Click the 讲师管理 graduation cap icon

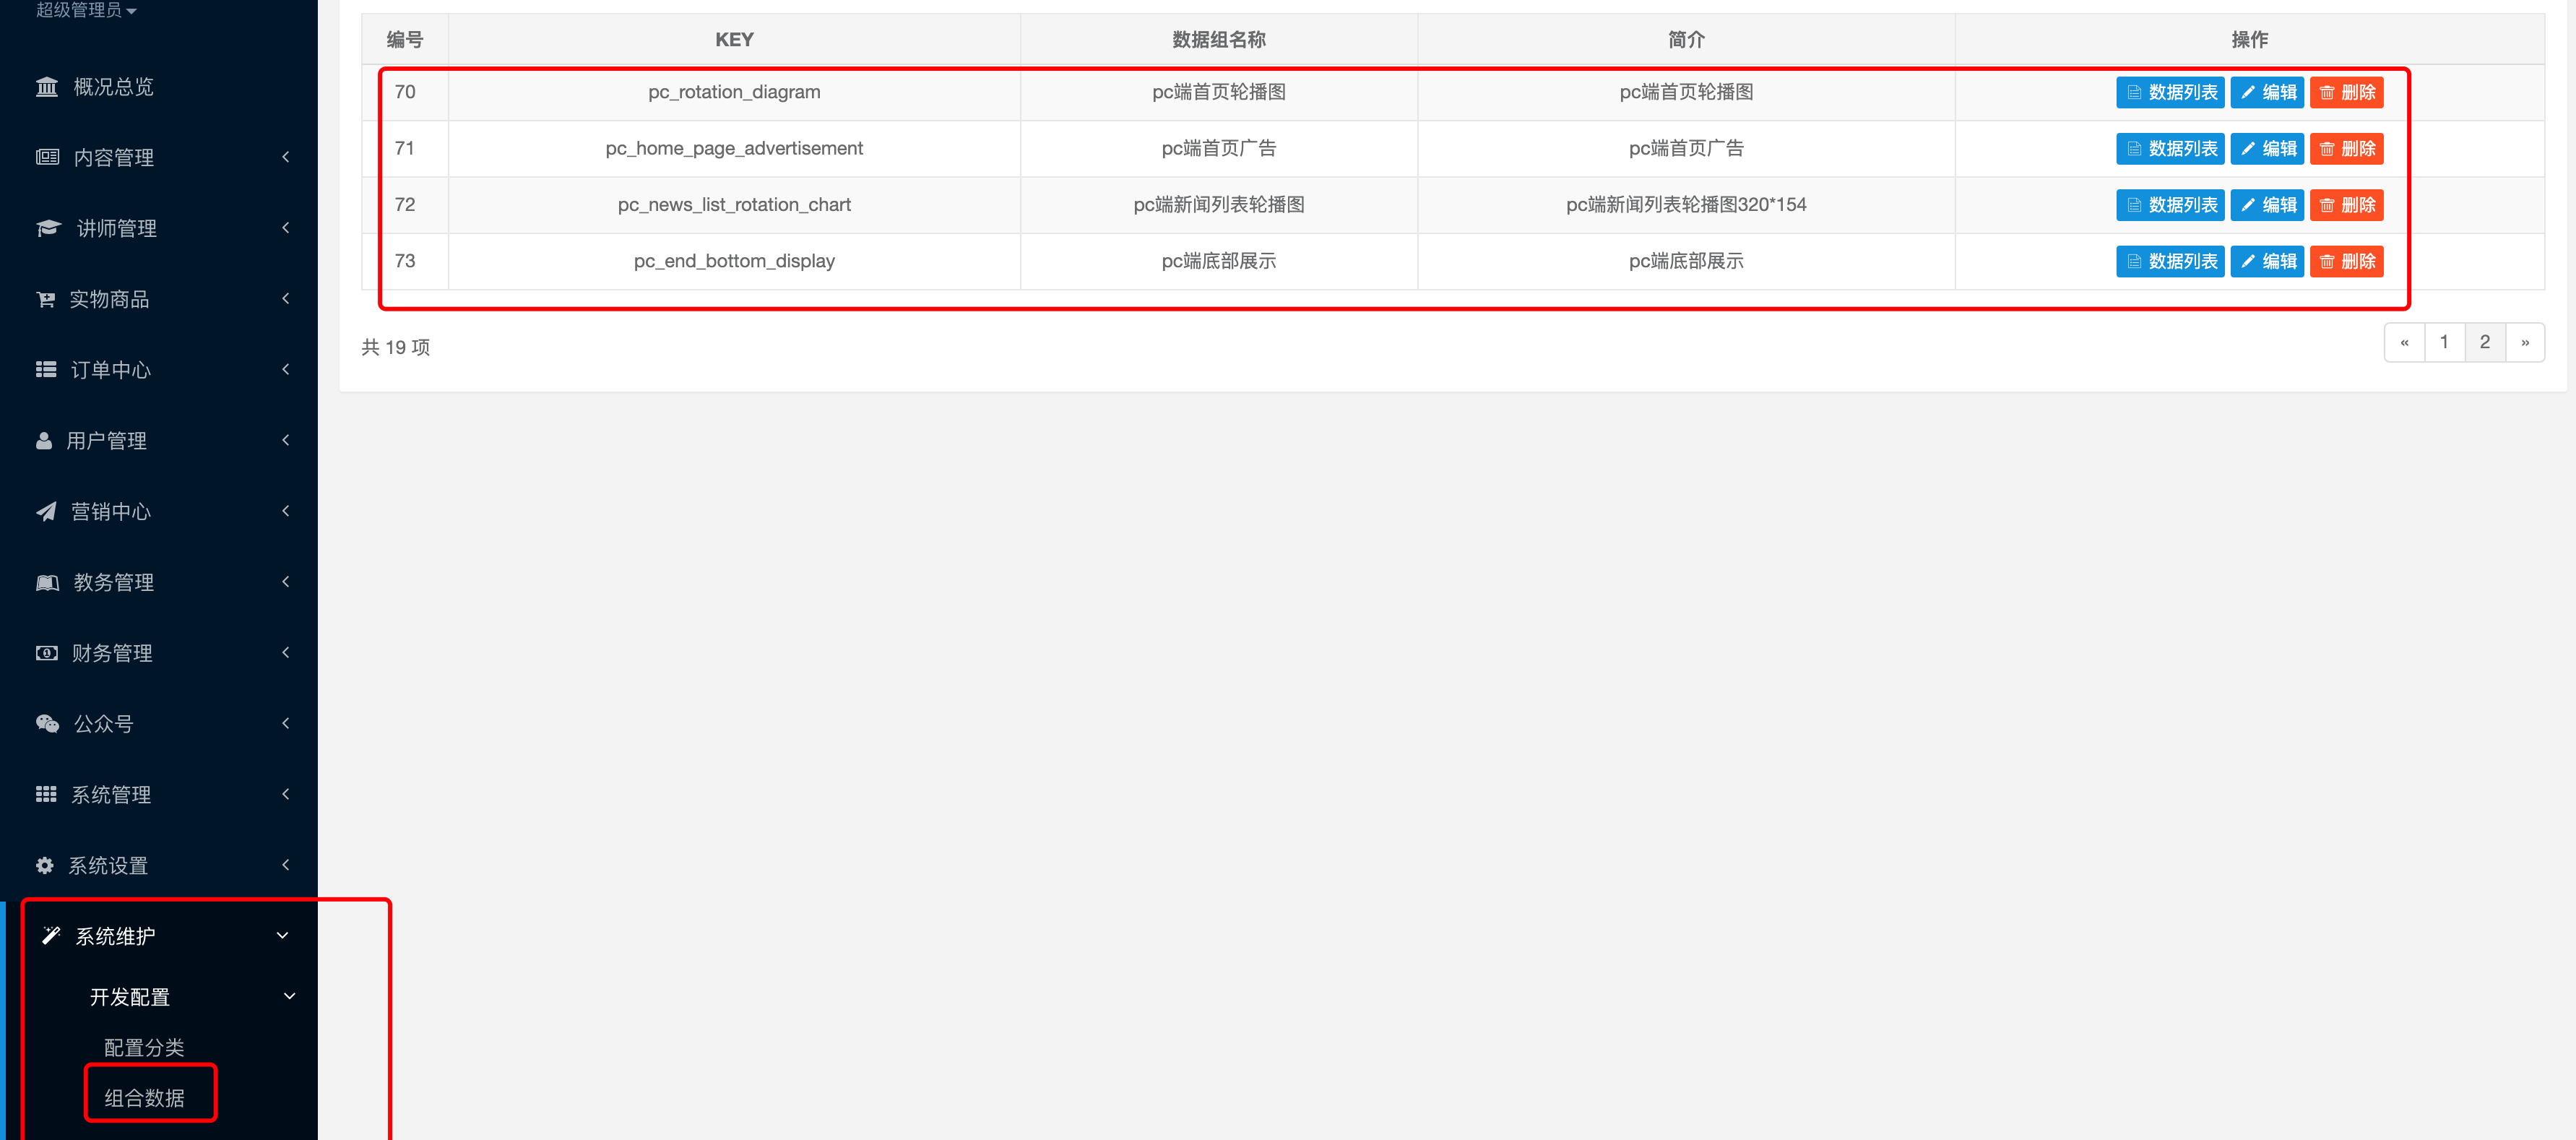[48, 228]
